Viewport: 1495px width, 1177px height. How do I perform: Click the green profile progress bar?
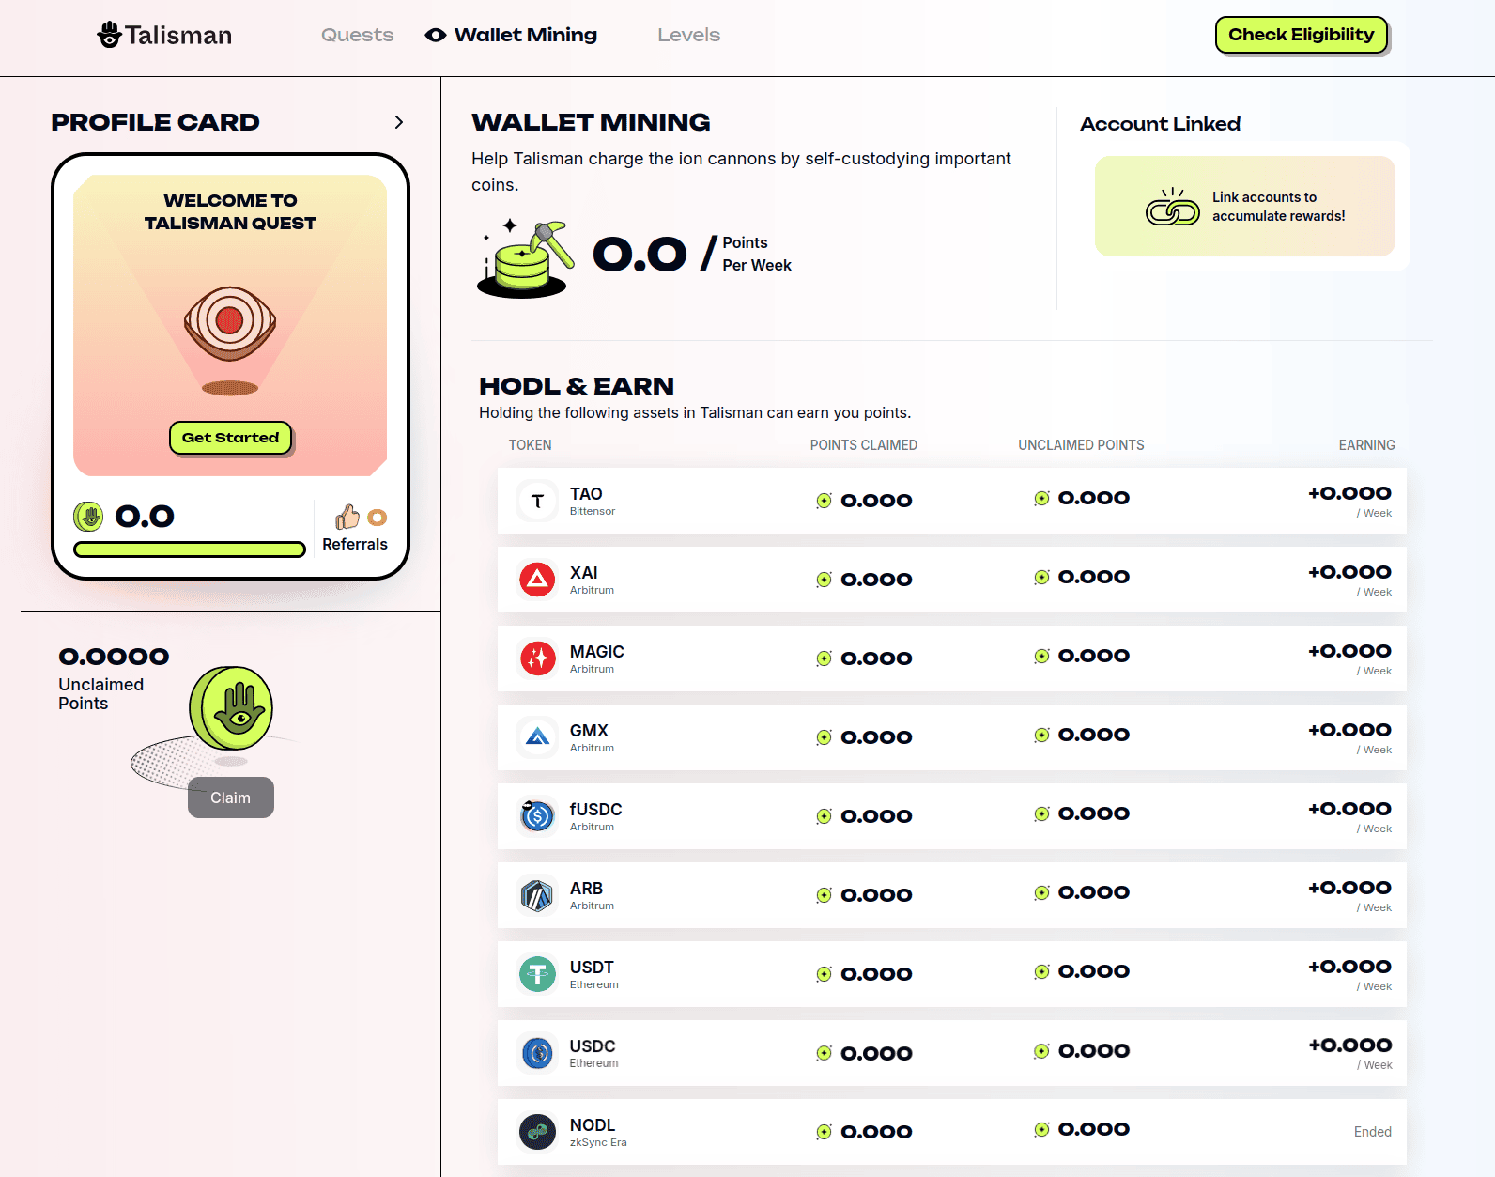point(190,550)
